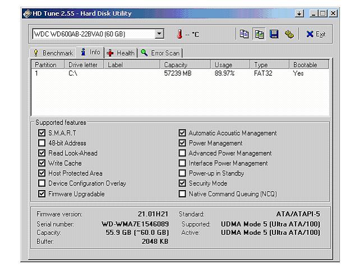Image resolution: width=359 pixels, height=269 pixels.
Task: Save screenshot with the floppy disk icon
Action: tap(274, 34)
